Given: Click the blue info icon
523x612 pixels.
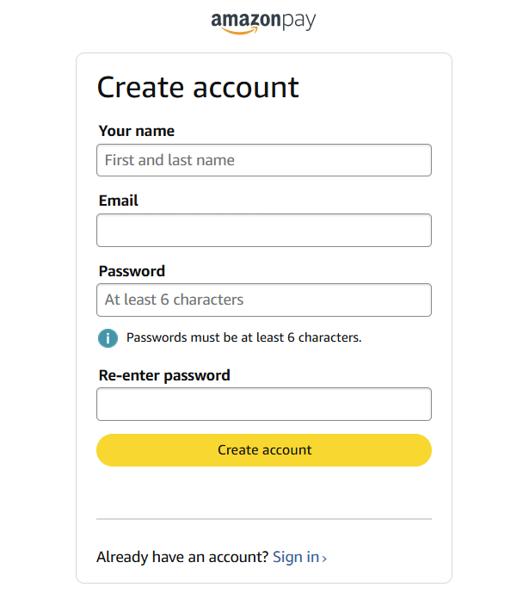Looking at the screenshot, I should [108, 337].
